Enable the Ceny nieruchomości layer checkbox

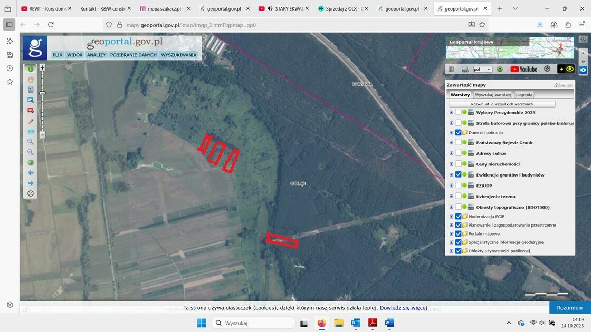[458, 164]
